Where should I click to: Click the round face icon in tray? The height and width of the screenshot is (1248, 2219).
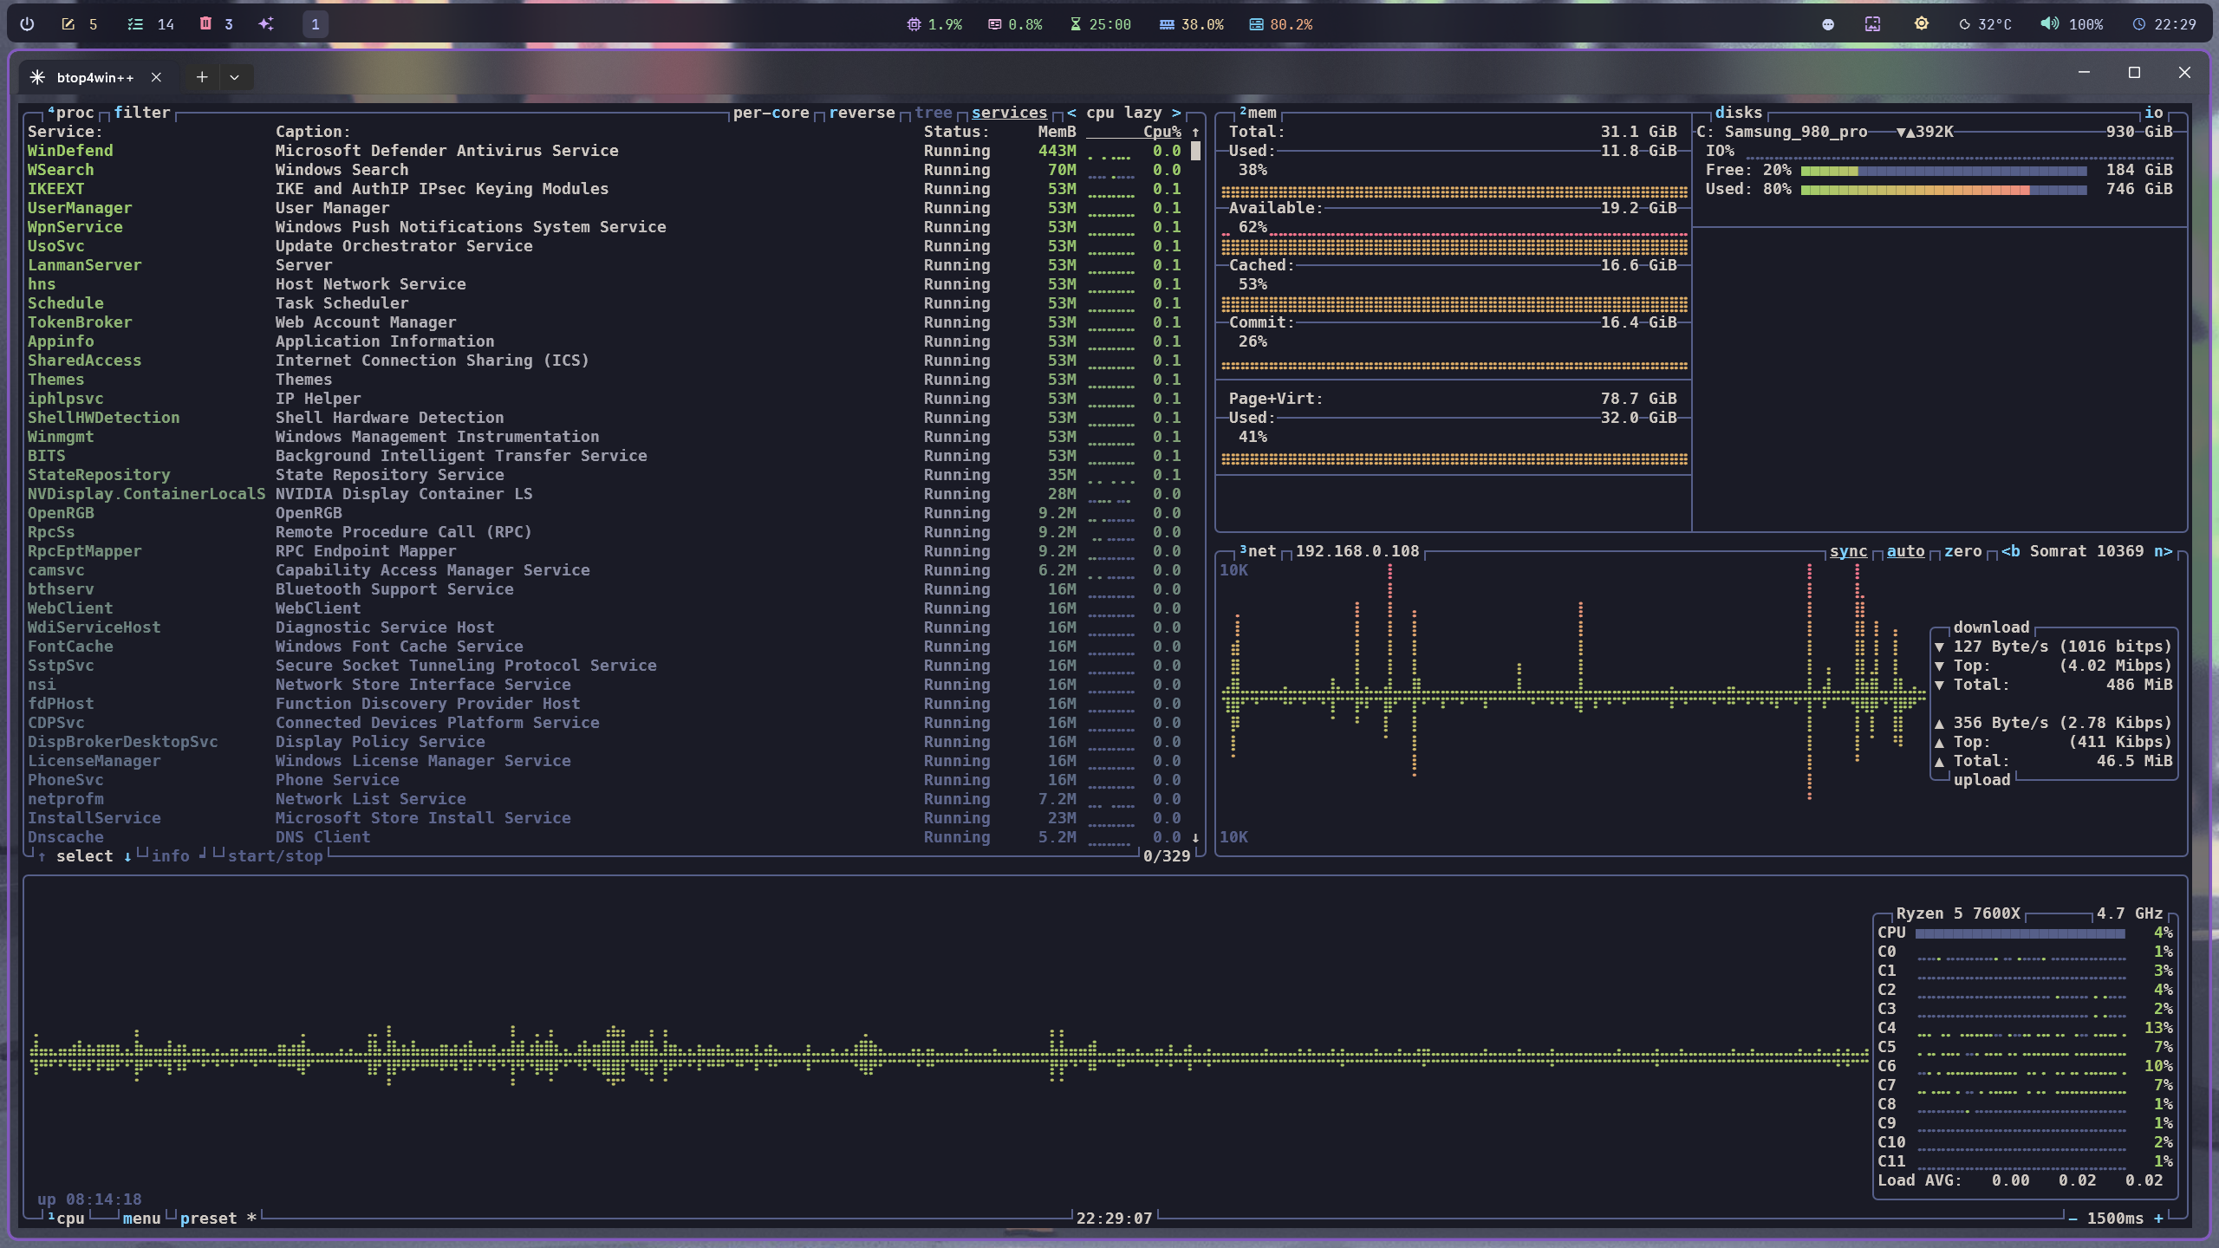tap(1828, 24)
